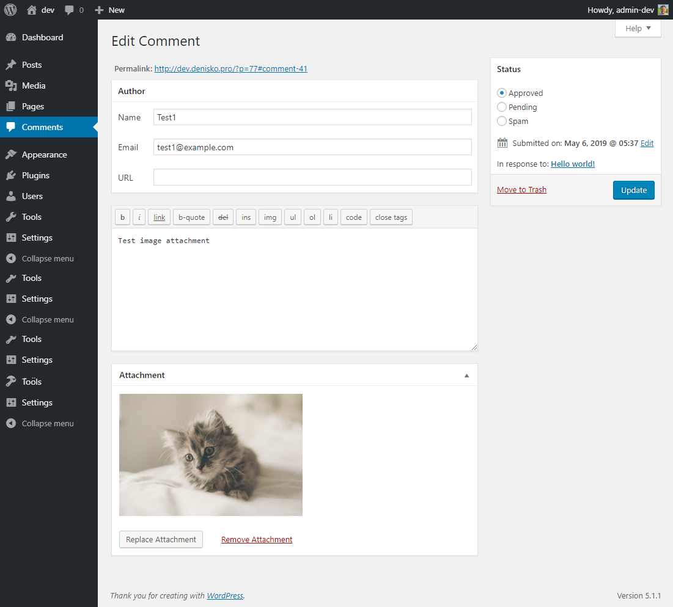Mark comment as Spam radio button
The height and width of the screenshot is (607, 673).
click(x=502, y=121)
